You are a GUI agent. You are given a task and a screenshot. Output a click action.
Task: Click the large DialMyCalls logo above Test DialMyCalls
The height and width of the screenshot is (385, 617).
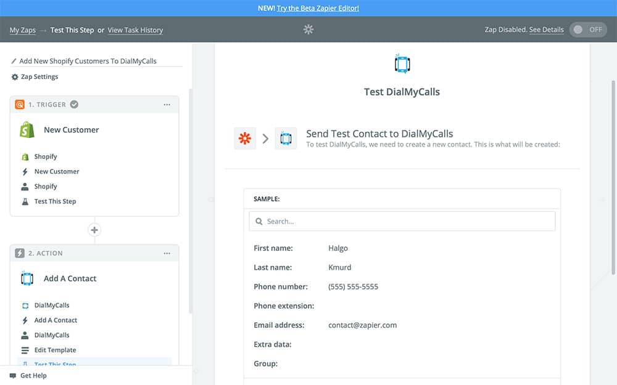pos(402,63)
